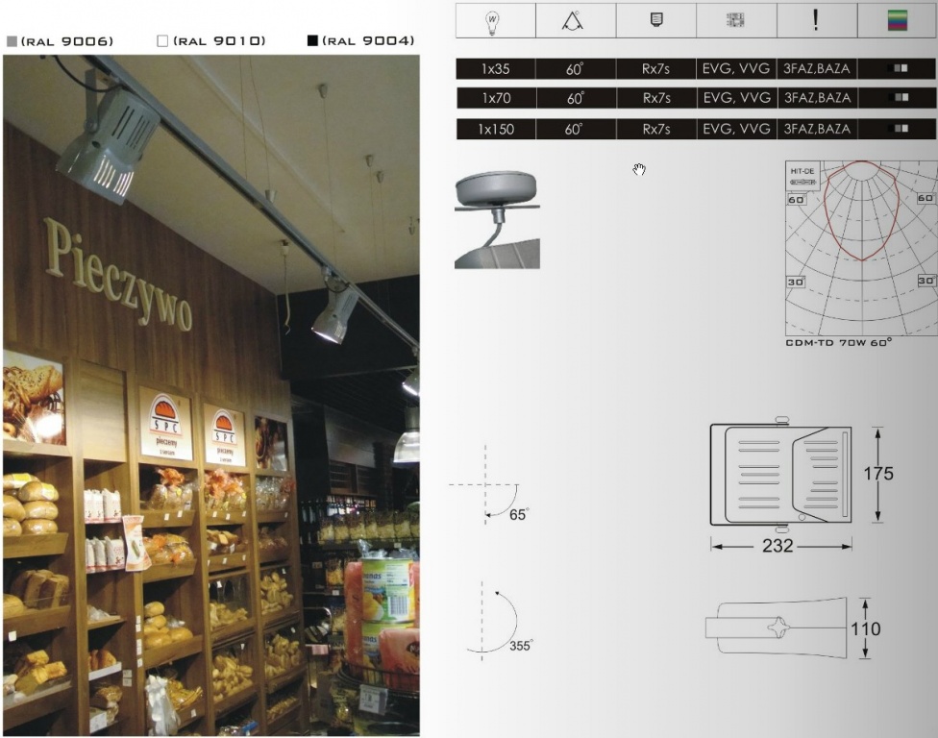Click the "175" height dimension
The height and width of the screenshot is (738, 938).
click(x=878, y=474)
